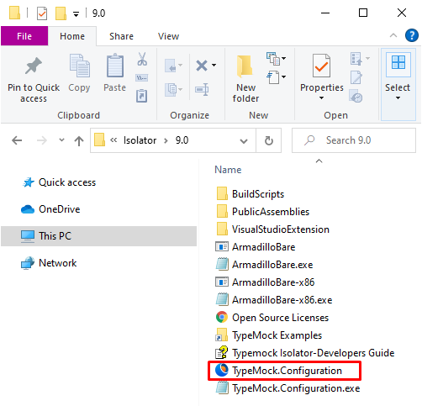Collapse the ribbon with the caret
Image resolution: width=422 pixels, height=406 pixels.
pos(393,35)
